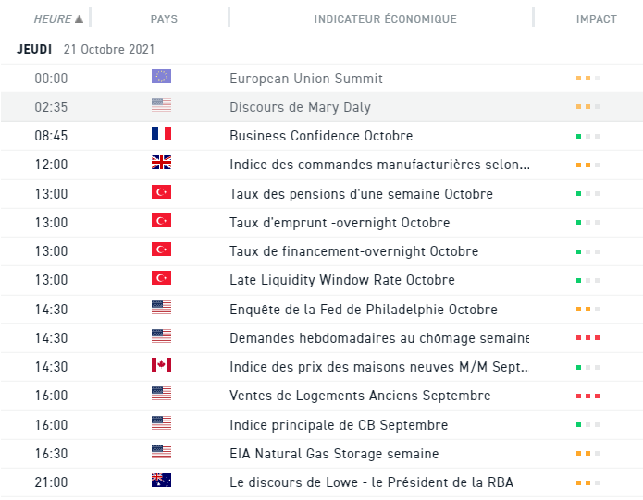Click the United Kingdom flag at 12:00

(x=161, y=164)
